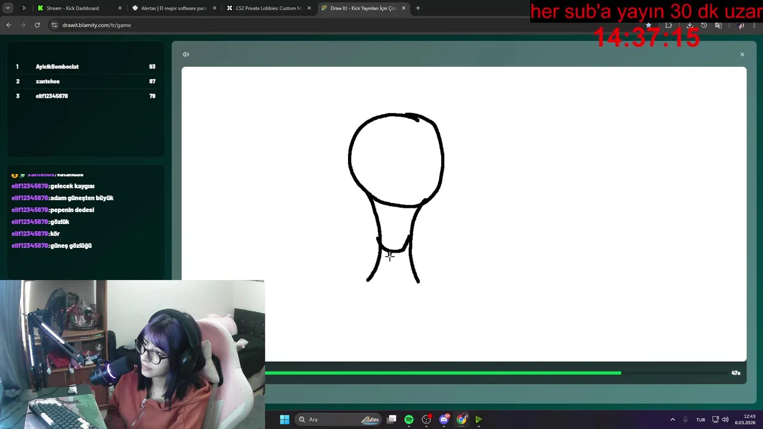Screen dimensions: 763x429
Task: Open the browser history clock icon
Action: tap(704, 25)
